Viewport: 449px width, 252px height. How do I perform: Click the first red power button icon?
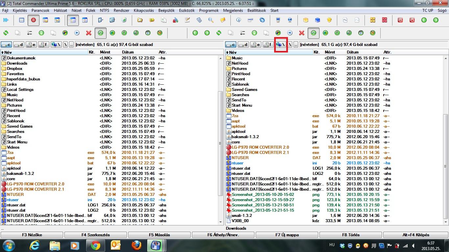click(x=400, y=20)
